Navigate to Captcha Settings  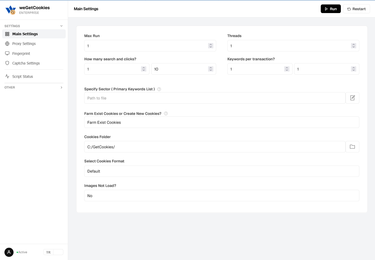(x=34, y=63)
